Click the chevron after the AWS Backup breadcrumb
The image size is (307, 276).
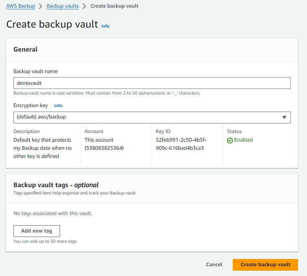[x=41, y=6]
